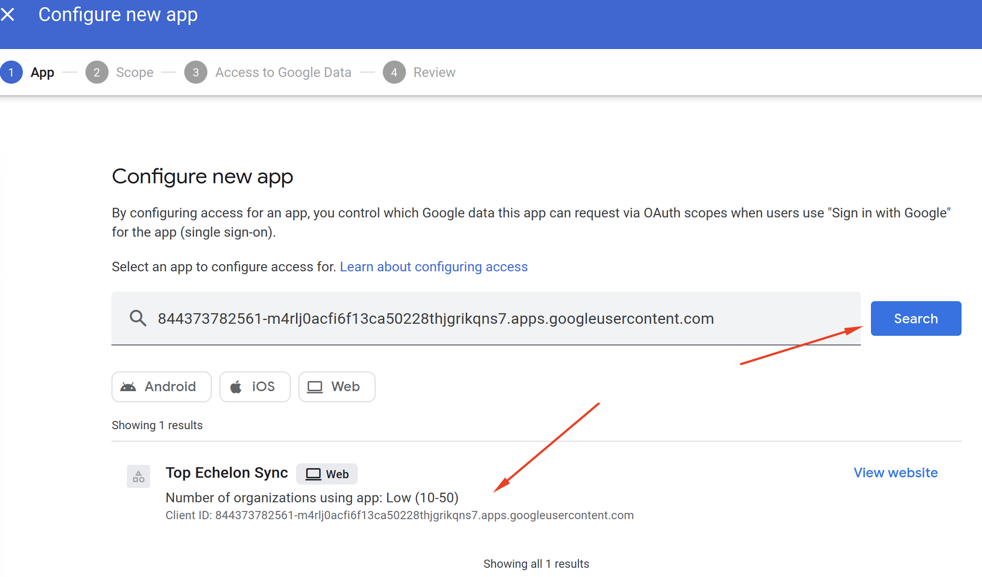Click the Showing 1 results label
This screenshot has height=577, width=982.
[157, 426]
